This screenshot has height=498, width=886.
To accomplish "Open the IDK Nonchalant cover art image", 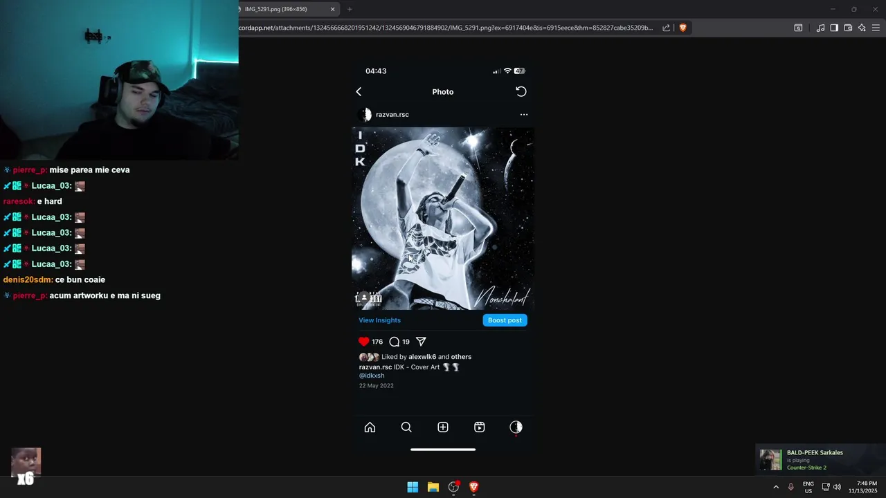I will pyautogui.click(x=443, y=219).
